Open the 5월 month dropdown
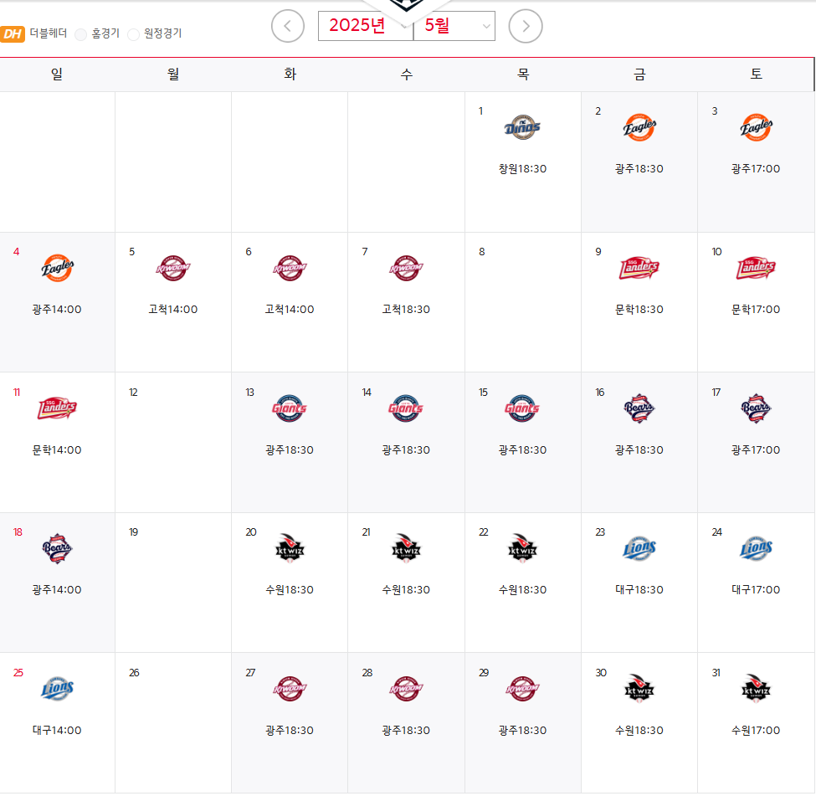816x796 pixels. 454,25
